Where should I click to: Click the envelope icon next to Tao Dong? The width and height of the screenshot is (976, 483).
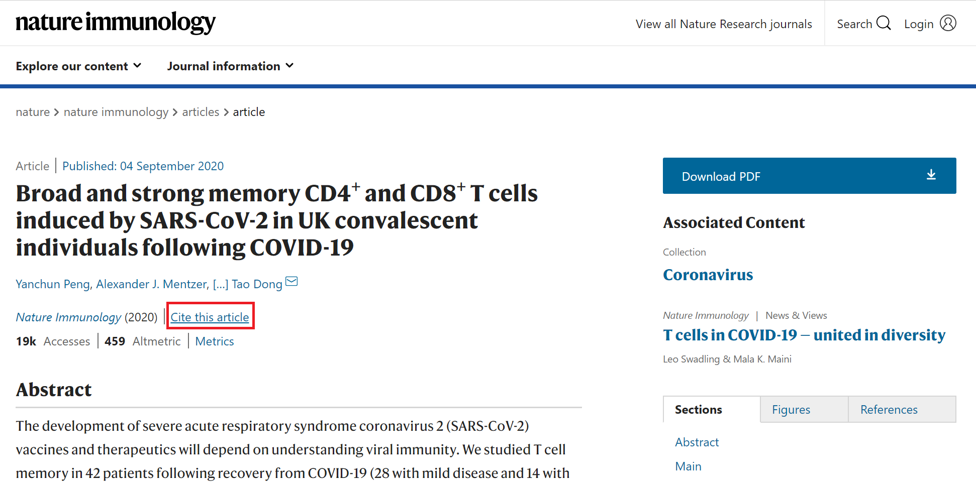coord(291,281)
